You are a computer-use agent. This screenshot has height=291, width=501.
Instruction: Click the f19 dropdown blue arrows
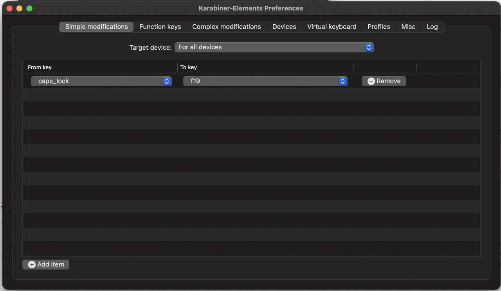point(342,81)
